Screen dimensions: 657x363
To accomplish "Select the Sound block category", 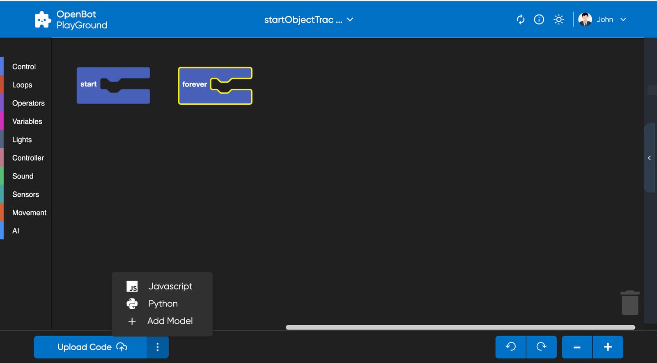I will pyautogui.click(x=23, y=176).
